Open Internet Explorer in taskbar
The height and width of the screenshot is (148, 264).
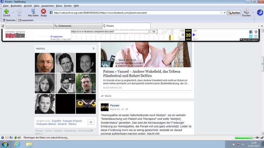coord(17,144)
